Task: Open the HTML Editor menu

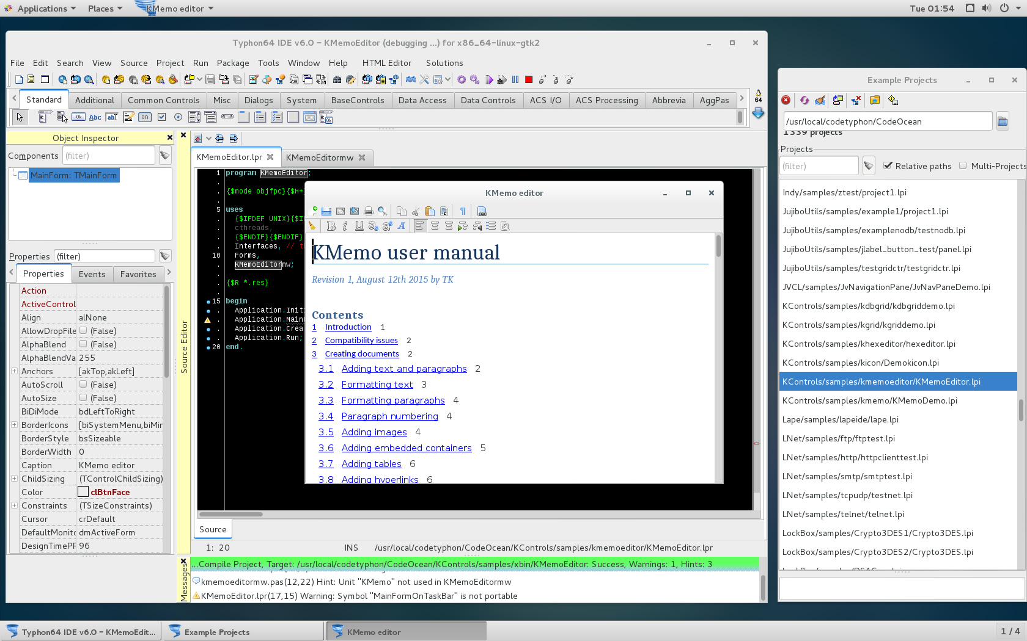Action: 386,63
